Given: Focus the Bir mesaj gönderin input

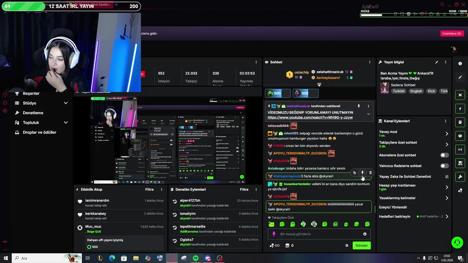Looking at the screenshot, I should coord(320,234).
